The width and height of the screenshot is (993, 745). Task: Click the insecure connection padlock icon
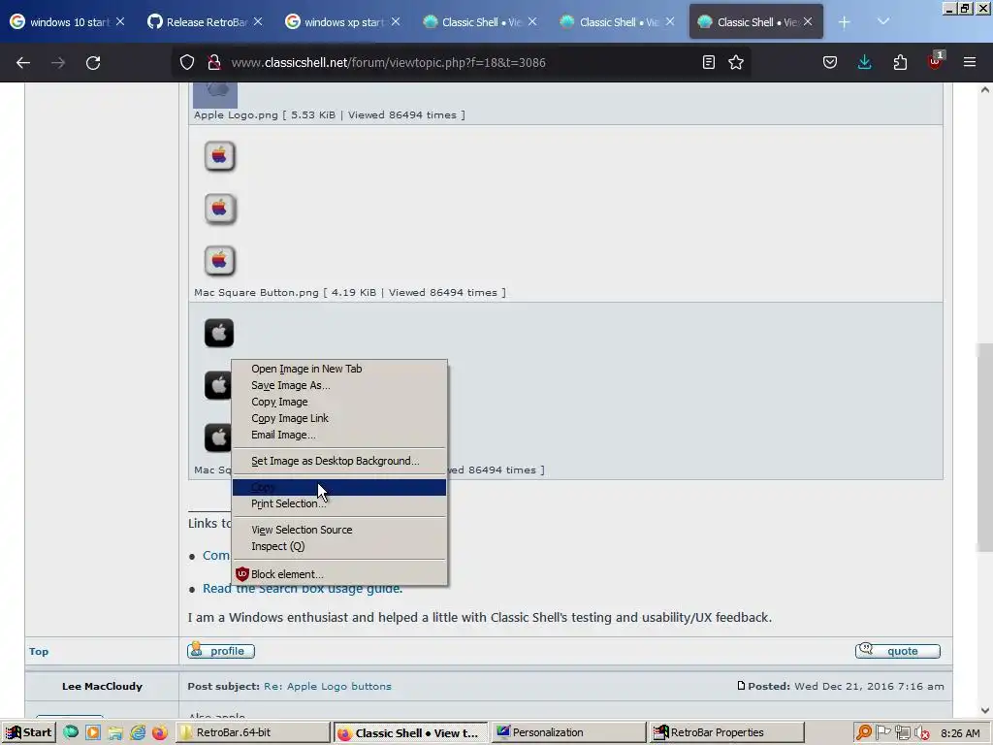click(214, 62)
